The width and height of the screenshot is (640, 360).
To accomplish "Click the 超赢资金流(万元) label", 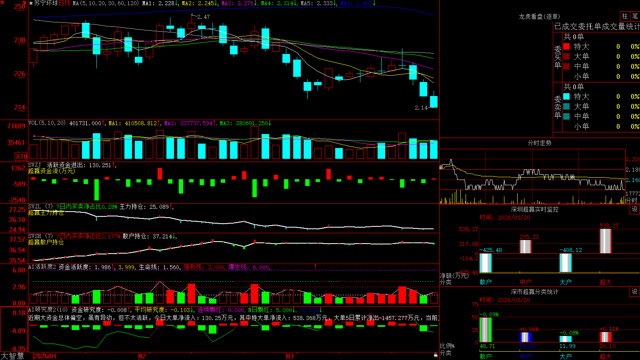I will [52, 171].
